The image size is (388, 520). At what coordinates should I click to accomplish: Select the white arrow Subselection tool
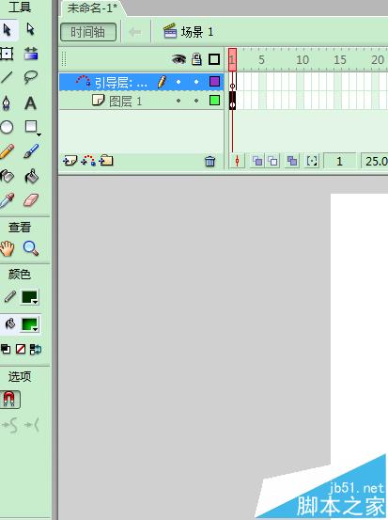[30, 29]
